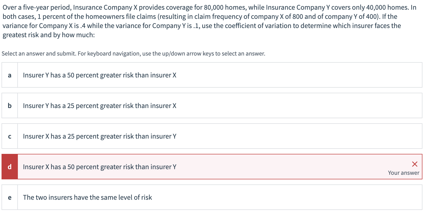
Task: Choose "The two insurers have the same level of risk"
Action: click(87, 197)
